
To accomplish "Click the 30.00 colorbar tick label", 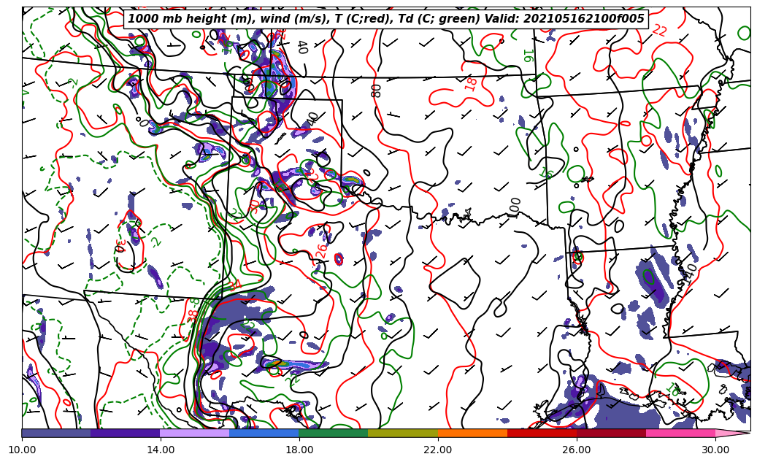I will click(x=715, y=450).
